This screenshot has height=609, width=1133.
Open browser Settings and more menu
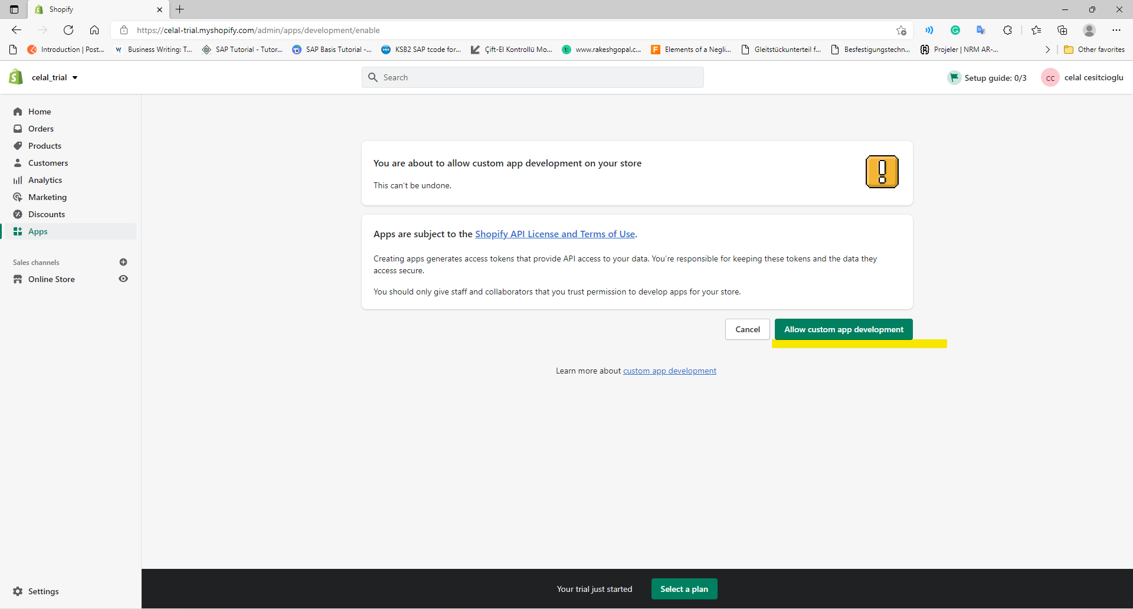click(x=1116, y=30)
